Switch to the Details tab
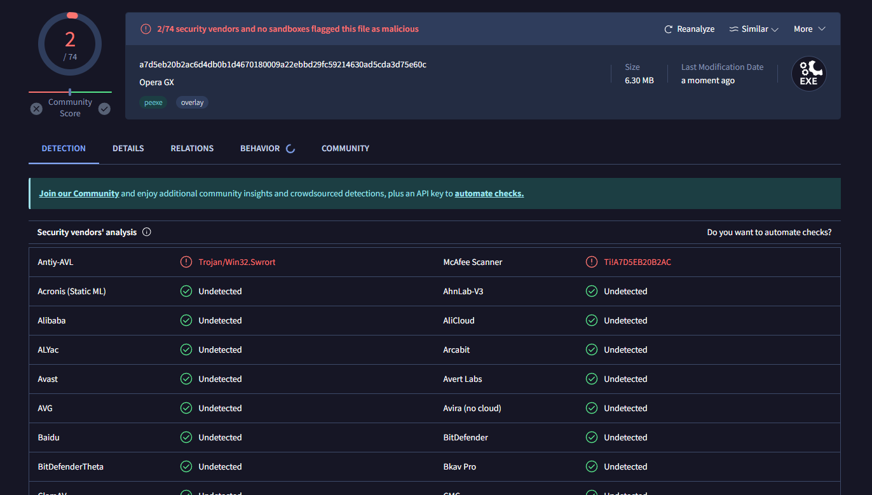 pos(128,148)
